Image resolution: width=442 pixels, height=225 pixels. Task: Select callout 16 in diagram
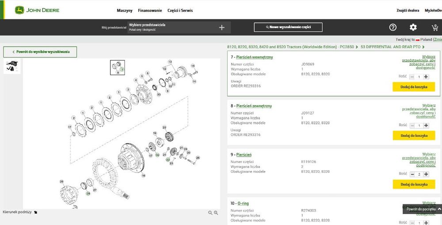[x=144, y=176]
